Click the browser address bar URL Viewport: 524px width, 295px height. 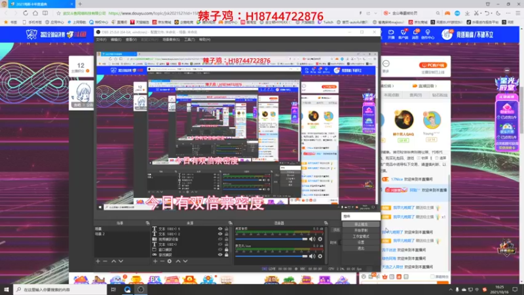point(154,13)
